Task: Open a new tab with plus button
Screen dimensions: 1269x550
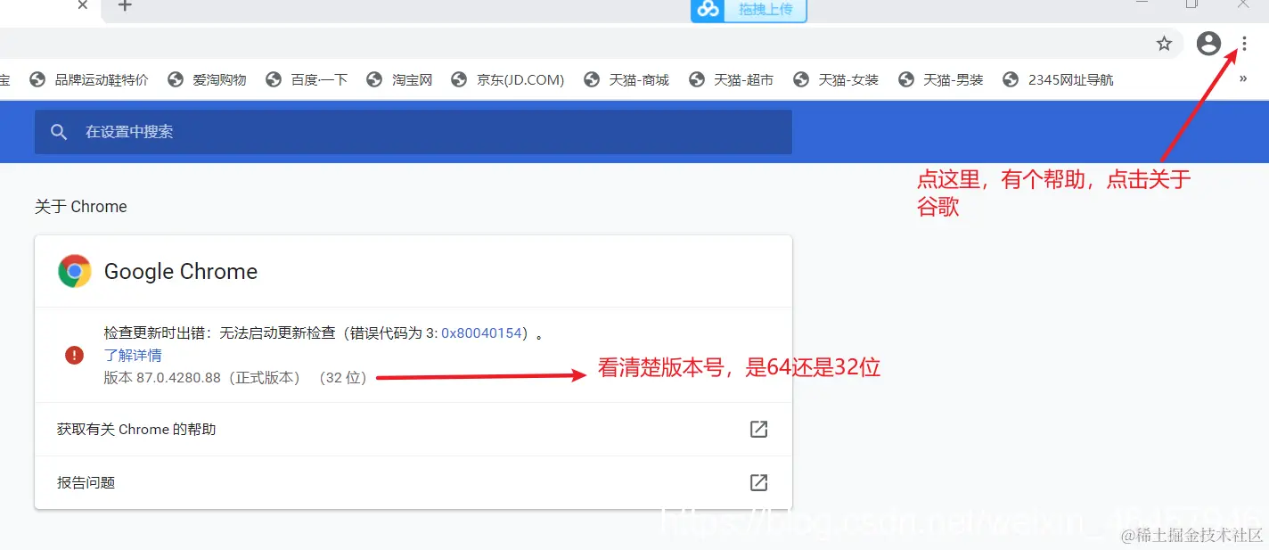Action: tap(125, 6)
